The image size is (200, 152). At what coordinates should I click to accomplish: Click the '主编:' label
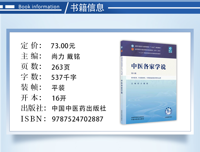[31, 56]
